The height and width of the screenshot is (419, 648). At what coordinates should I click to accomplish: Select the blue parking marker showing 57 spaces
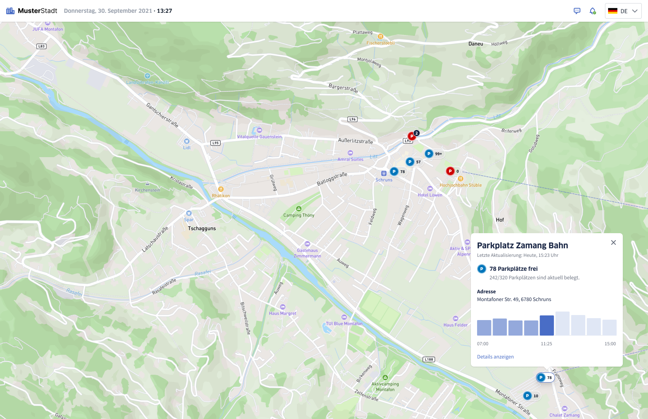410,161
